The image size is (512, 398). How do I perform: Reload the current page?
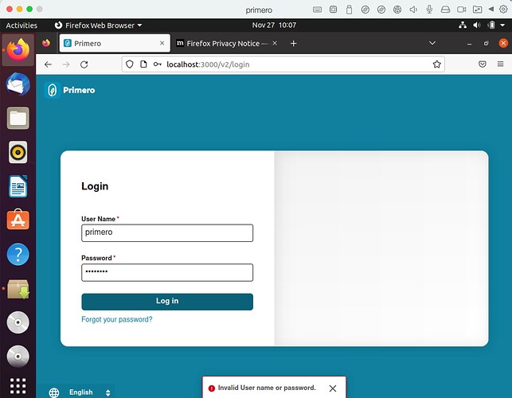[x=84, y=64]
